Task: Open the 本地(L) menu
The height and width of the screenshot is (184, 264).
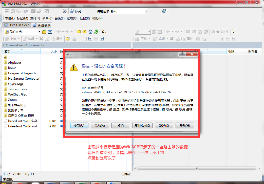Action: click(10, 18)
